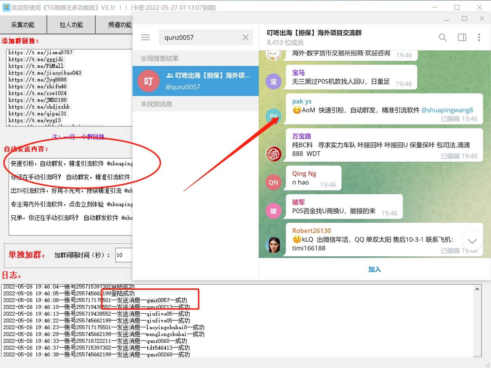Select the link line https://t.me/PhMall

[36, 66]
